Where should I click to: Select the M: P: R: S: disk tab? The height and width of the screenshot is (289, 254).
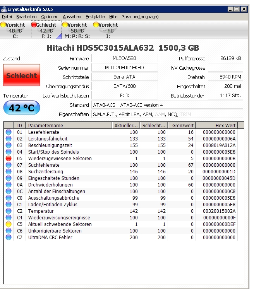[x=77, y=30]
